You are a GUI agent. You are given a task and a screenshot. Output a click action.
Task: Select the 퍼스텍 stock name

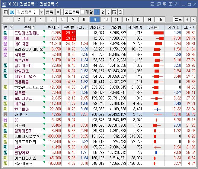coord(20,125)
